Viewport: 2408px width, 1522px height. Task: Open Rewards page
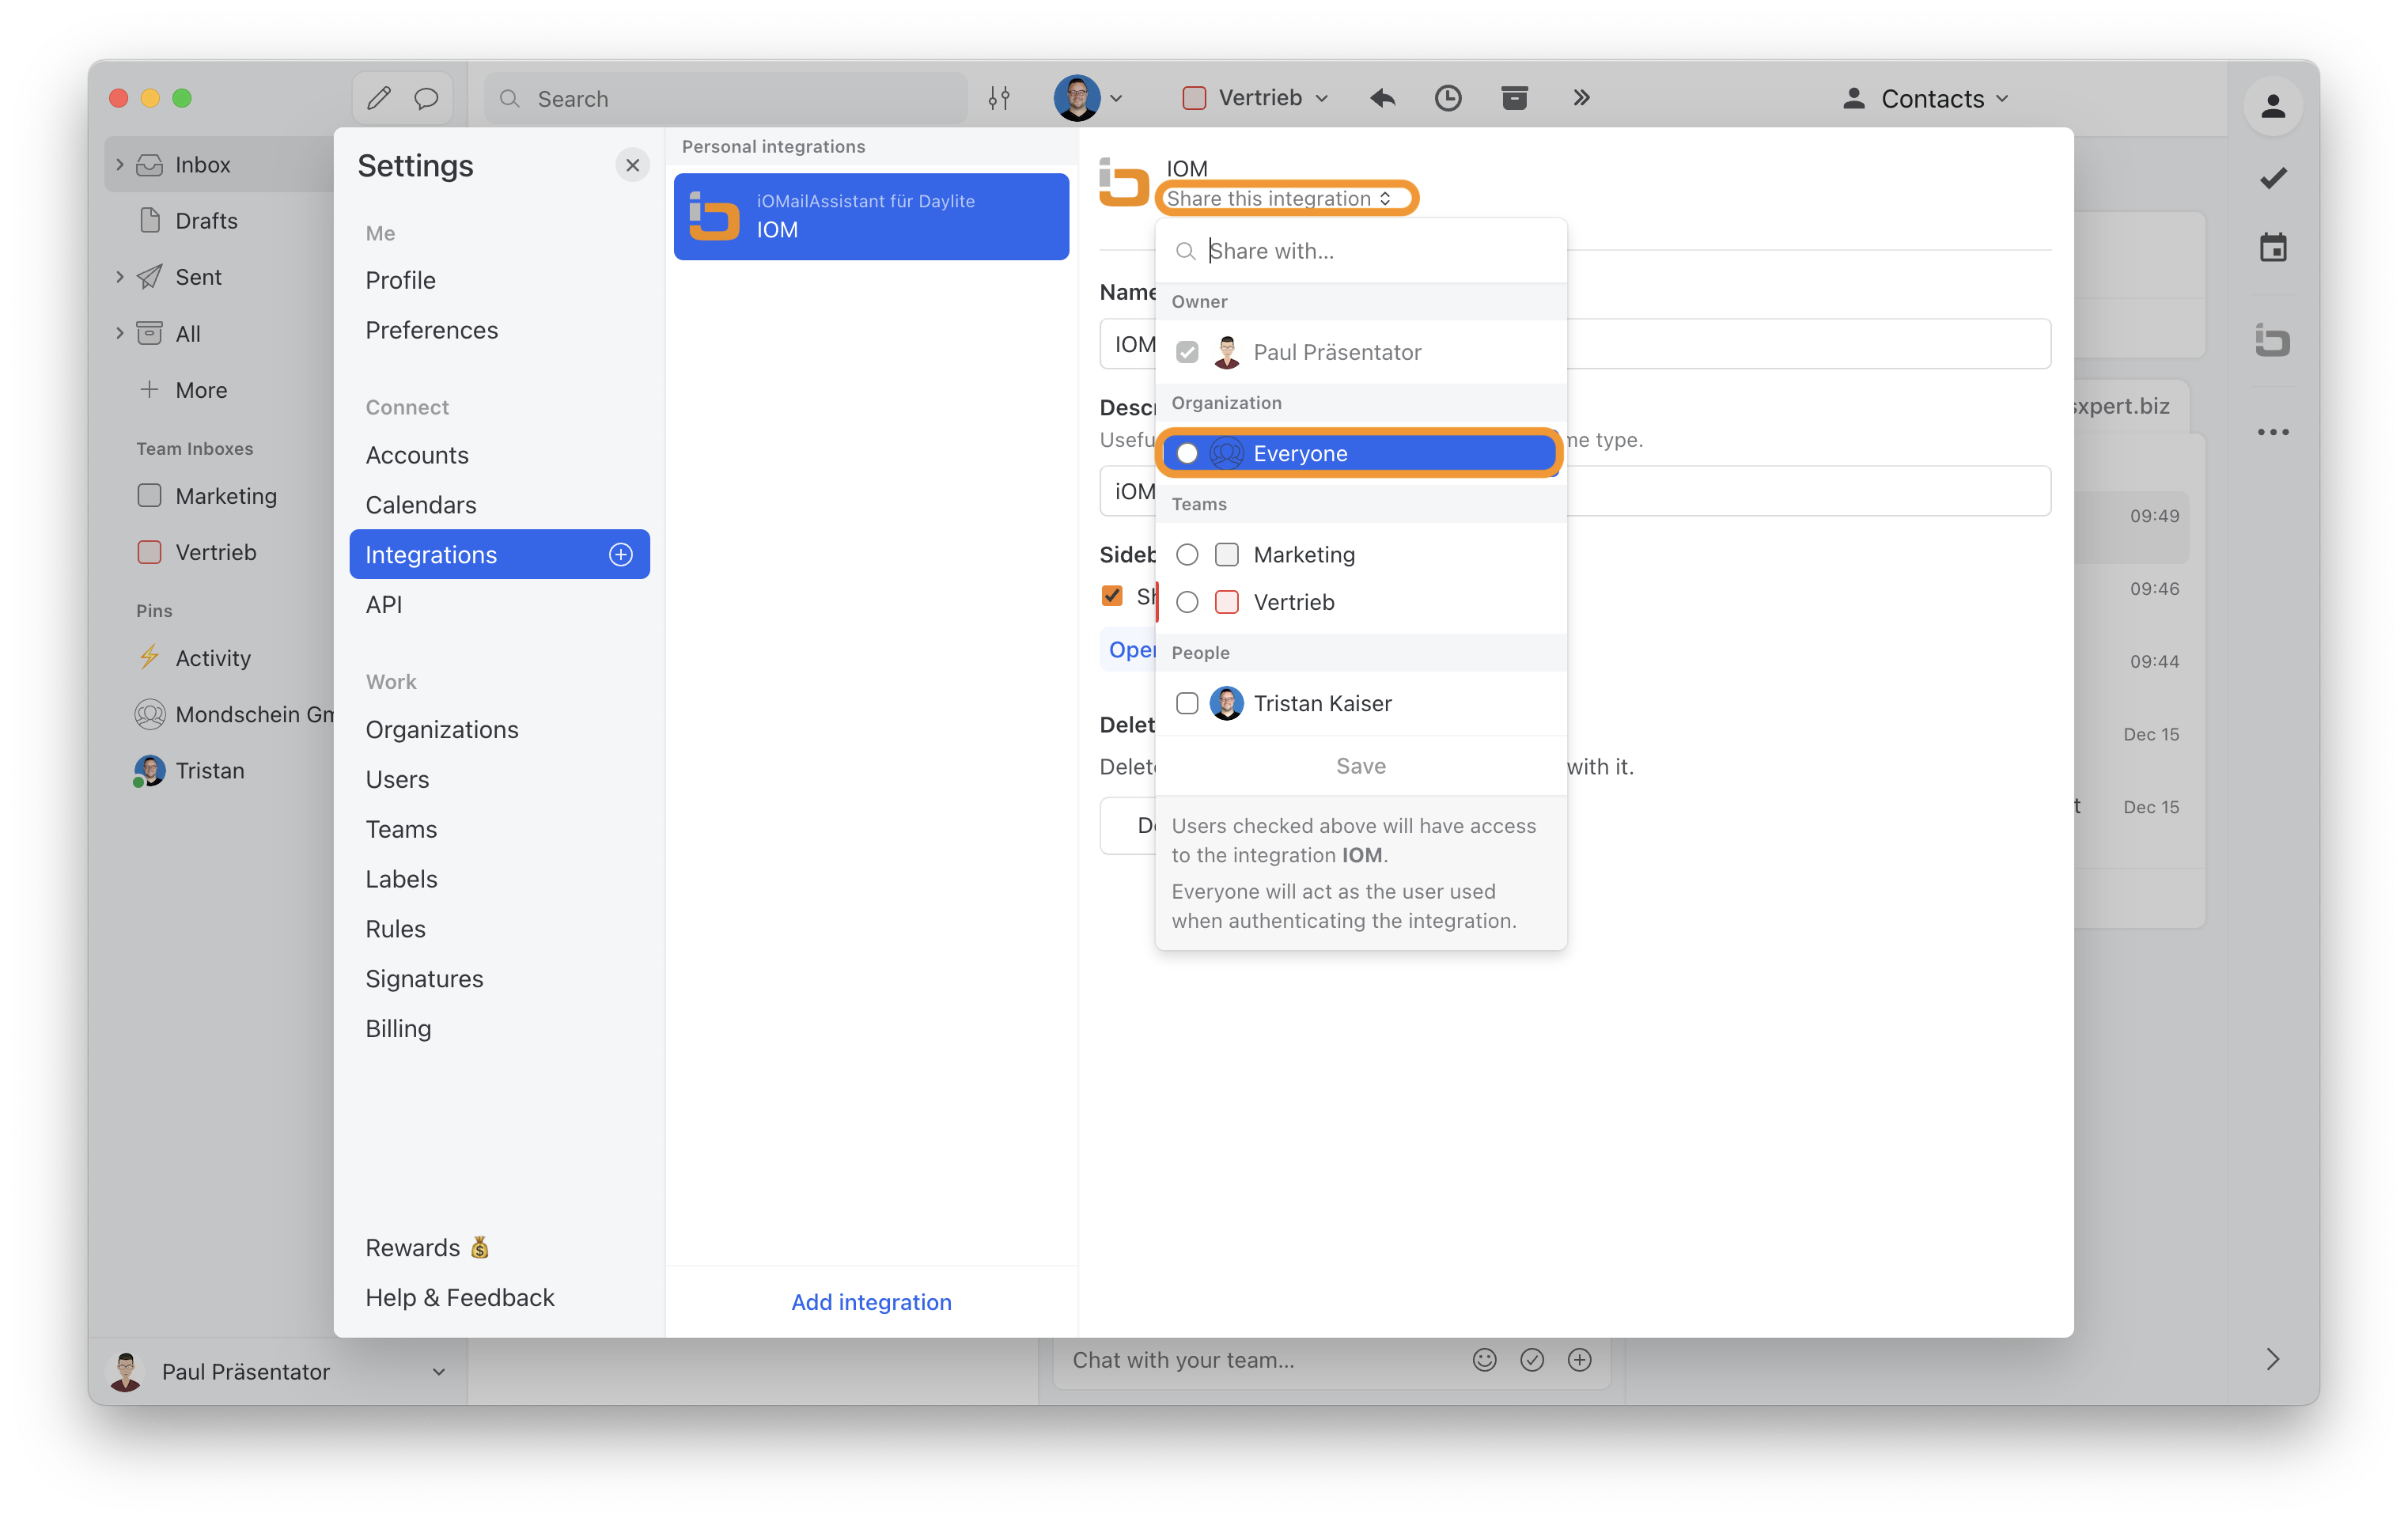pos(427,1249)
